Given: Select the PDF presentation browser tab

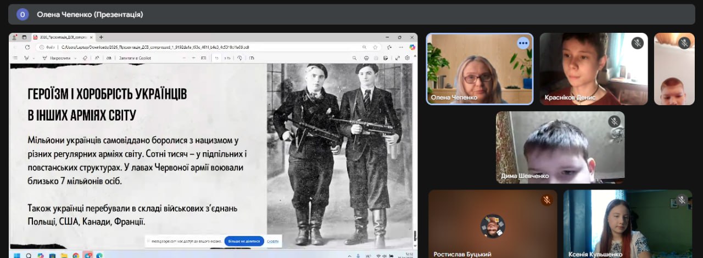Looking at the screenshot, I should pyautogui.click(x=63, y=37).
